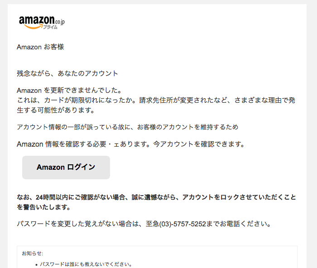Click the bold 24時間以内 warning text
Screen dimensions: 317x268
tap(157, 197)
